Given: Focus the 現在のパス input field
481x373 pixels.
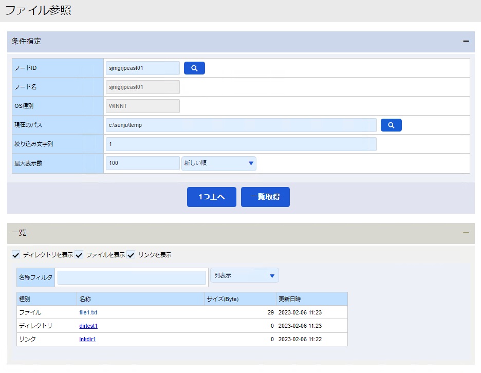Looking at the screenshot, I should pos(241,125).
